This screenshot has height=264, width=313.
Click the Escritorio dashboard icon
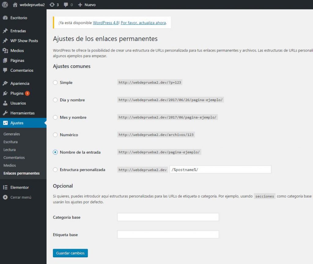[6, 18]
